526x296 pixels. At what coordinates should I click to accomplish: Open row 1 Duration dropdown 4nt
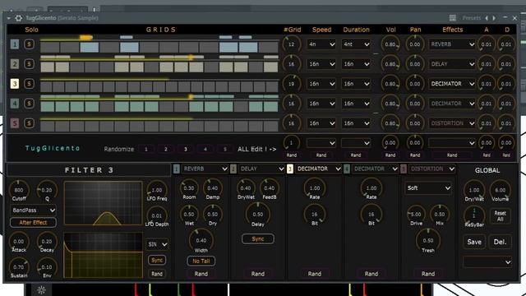tap(356, 44)
